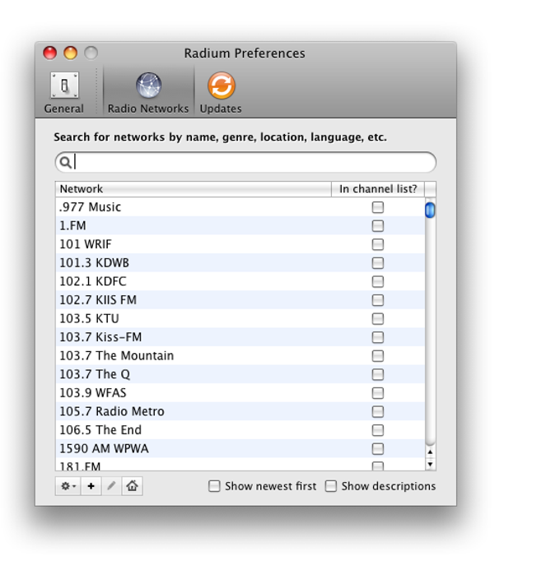Open the gear action menu
560x575 pixels.
tap(68, 486)
